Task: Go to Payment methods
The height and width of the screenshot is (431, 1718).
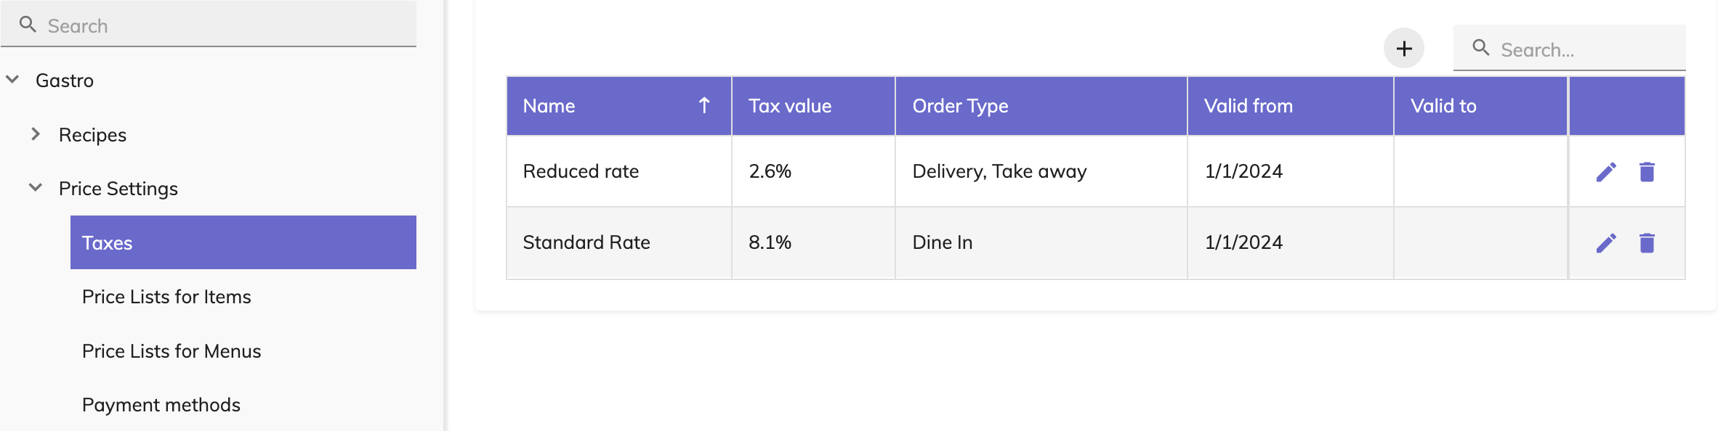Action: pos(161,405)
